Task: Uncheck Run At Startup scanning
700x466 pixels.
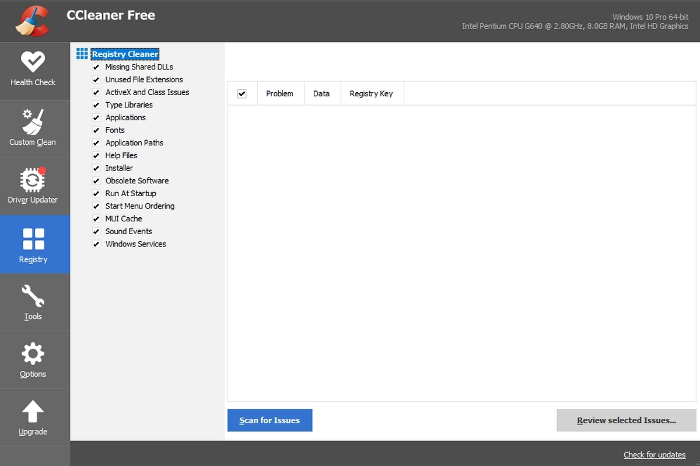Action: pyautogui.click(x=96, y=193)
